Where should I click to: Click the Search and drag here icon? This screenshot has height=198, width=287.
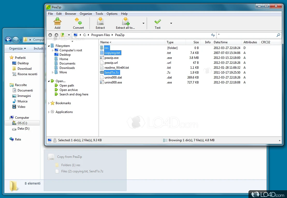56,94
